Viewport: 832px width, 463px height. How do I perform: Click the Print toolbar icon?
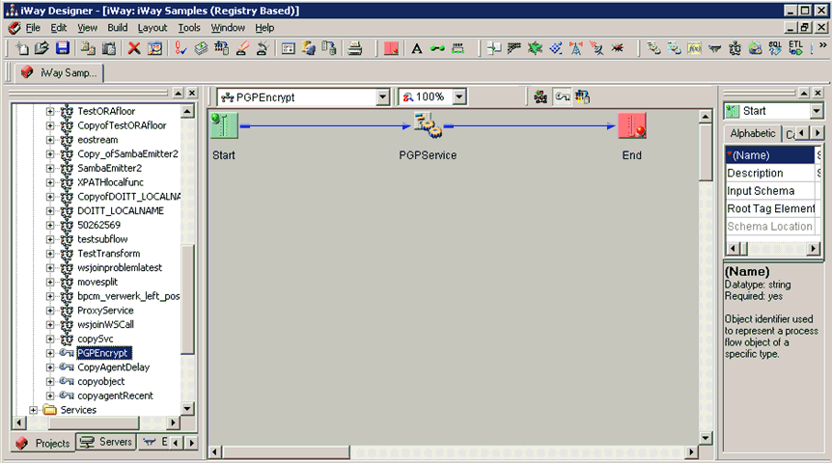coord(355,49)
